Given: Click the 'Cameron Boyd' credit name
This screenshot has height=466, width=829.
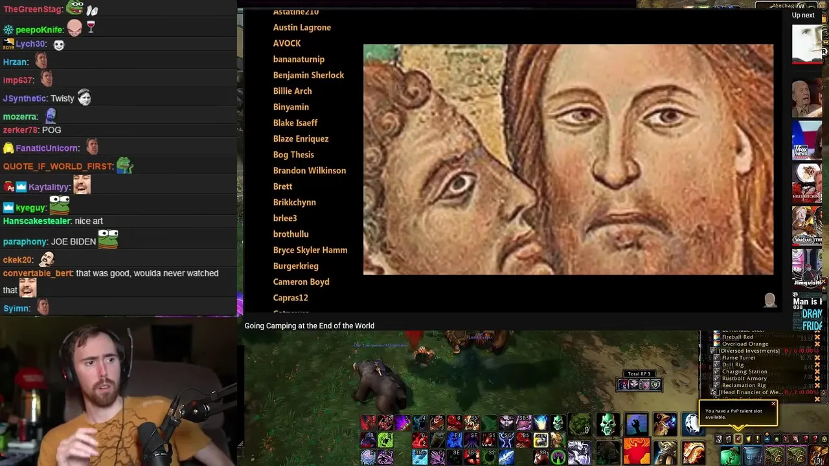Looking at the screenshot, I should 301,282.
